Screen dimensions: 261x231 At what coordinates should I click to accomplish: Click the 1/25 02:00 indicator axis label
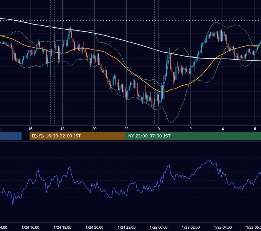tap(191, 227)
